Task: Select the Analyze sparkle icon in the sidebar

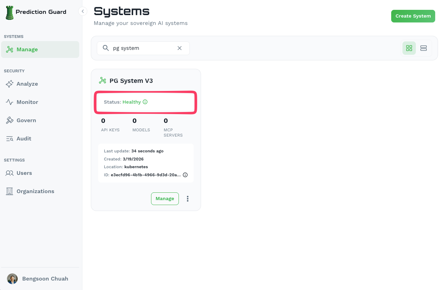Action: click(x=10, y=84)
